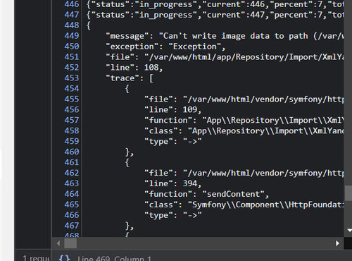Click the App\\Repository function line 457
Viewport: 352px width, 261px height.
244,121
